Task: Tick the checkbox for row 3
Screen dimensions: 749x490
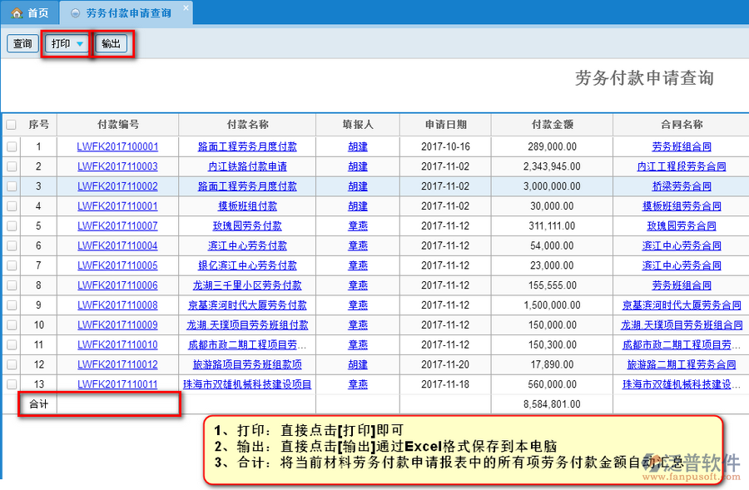Action: (x=11, y=186)
